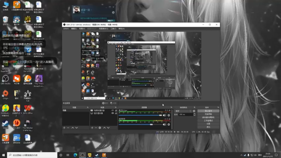Open the notification center on the taskbar
This screenshot has height=158, width=281.
click(x=276, y=155)
